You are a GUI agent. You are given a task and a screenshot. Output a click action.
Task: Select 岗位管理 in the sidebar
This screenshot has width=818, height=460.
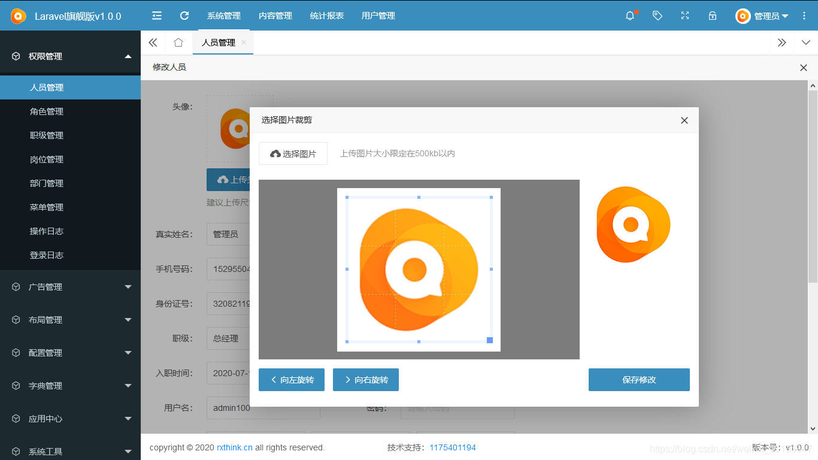[70, 159]
